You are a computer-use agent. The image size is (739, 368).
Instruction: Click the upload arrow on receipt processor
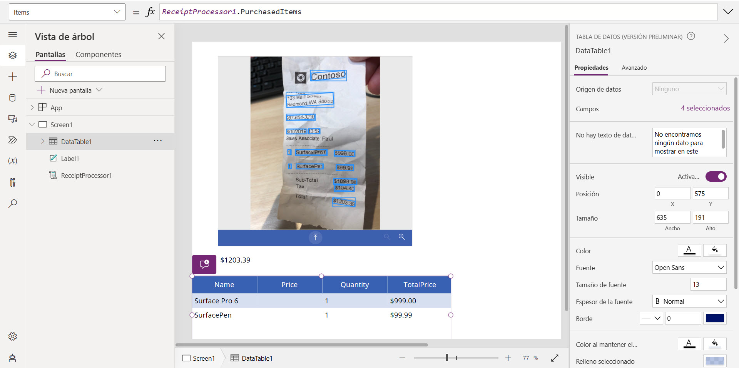pyautogui.click(x=315, y=237)
